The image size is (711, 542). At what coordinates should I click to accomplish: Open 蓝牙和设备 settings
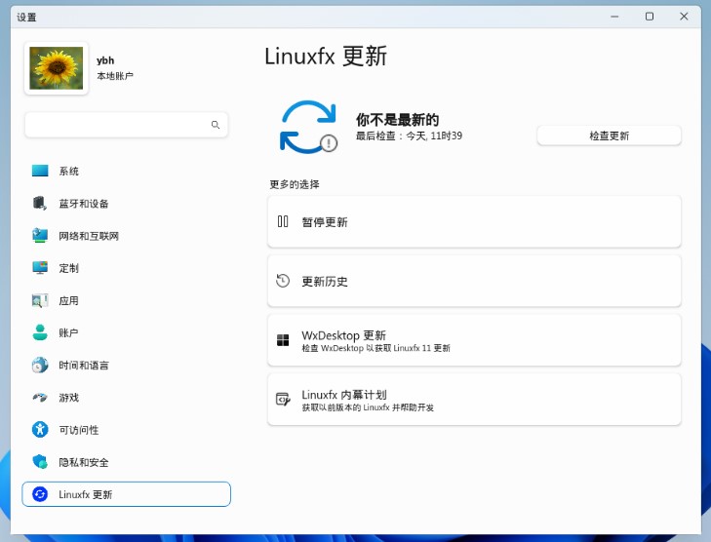point(126,204)
